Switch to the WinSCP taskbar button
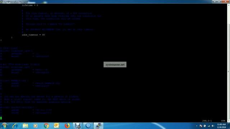Image resolution: width=230 pixels, height=129 pixels. pos(78,126)
